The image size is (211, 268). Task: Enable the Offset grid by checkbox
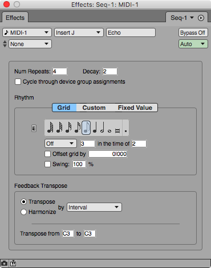click(47, 154)
